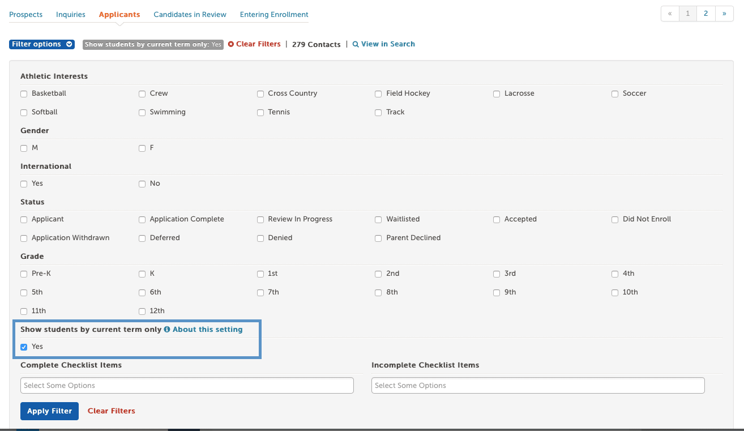The height and width of the screenshot is (431, 744).
Task: Open Candidates in Review tab
Action: (x=190, y=14)
